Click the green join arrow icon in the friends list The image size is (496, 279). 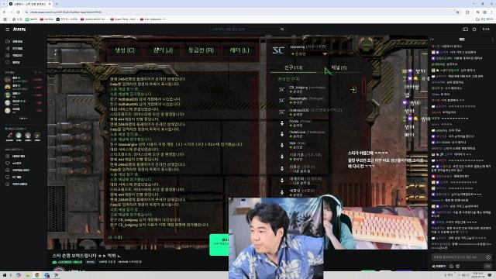(x=353, y=90)
